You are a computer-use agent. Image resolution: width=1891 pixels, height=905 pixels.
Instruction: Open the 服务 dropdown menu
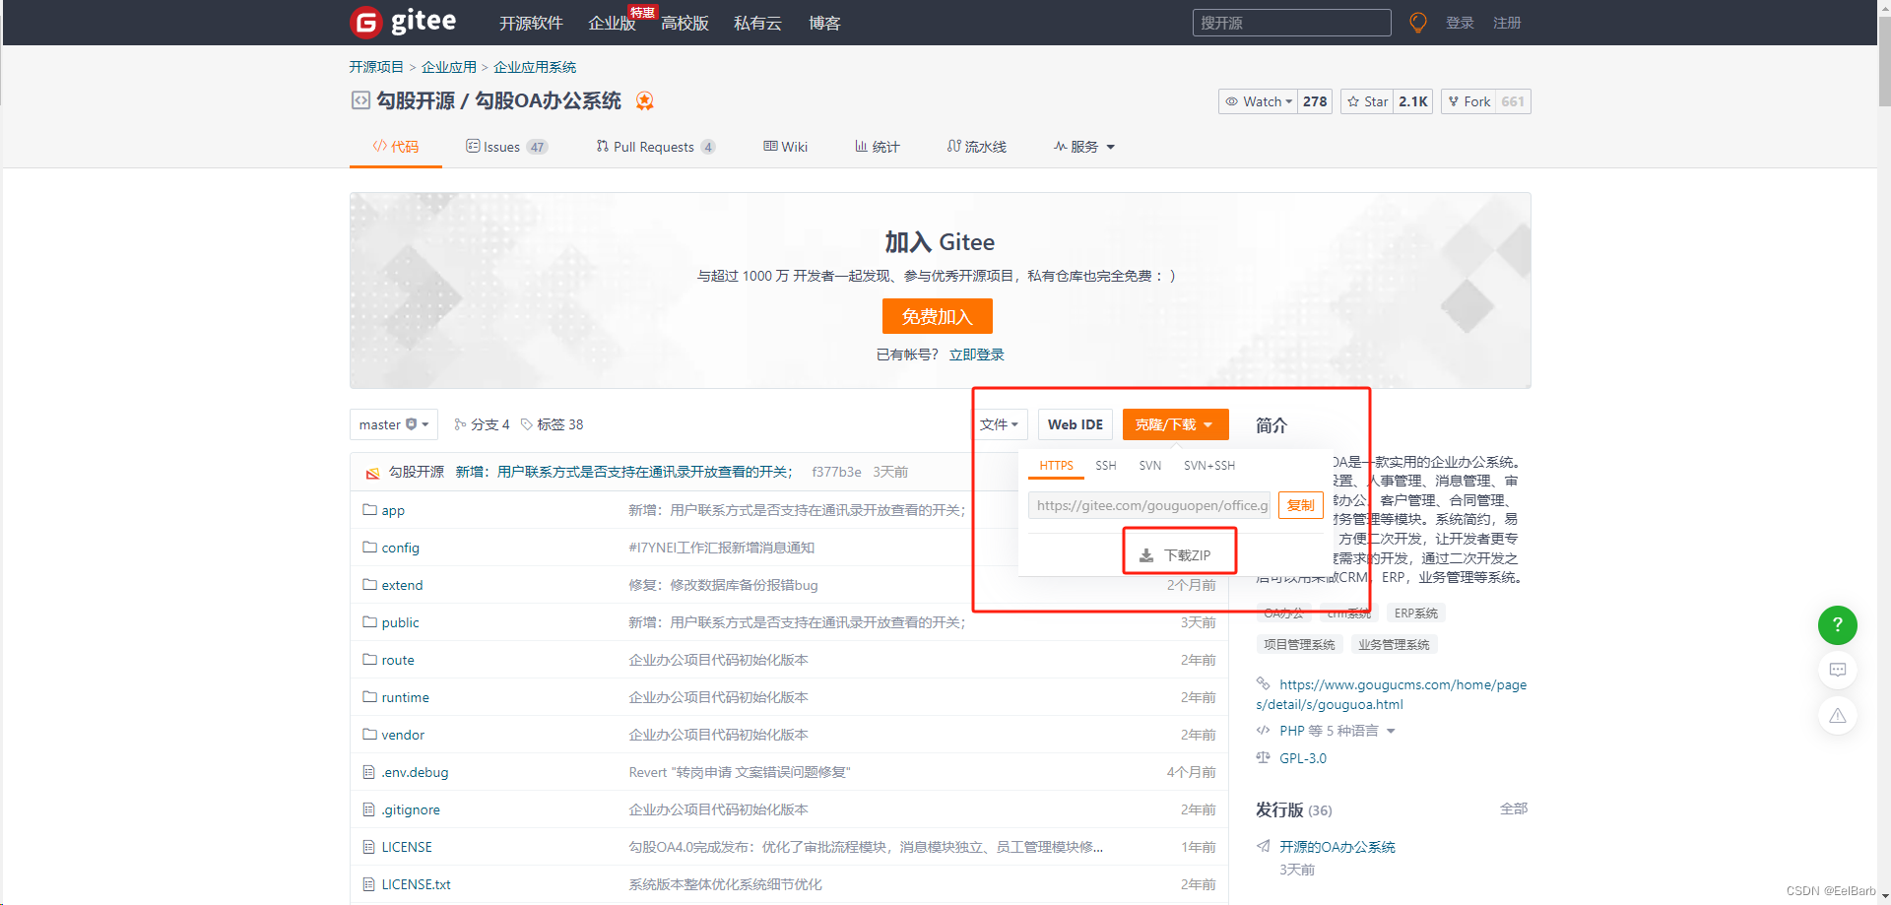(1084, 147)
